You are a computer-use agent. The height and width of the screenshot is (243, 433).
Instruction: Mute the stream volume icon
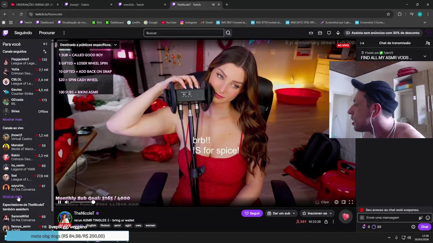[67, 202]
